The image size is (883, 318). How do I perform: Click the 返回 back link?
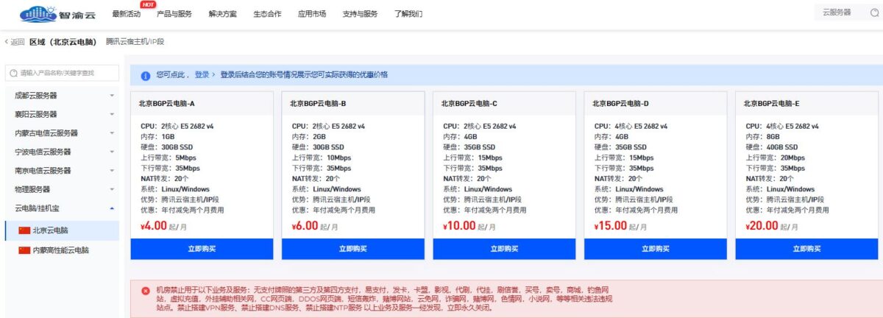point(15,42)
